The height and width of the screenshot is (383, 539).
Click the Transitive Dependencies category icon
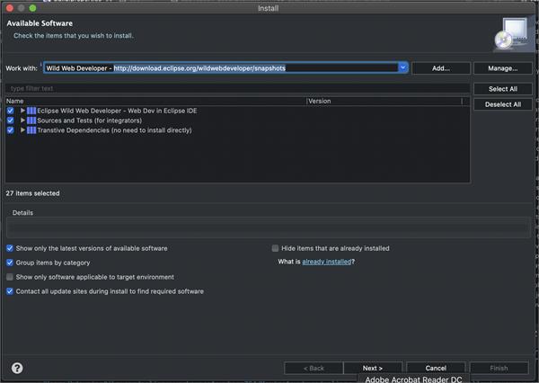pos(31,130)
